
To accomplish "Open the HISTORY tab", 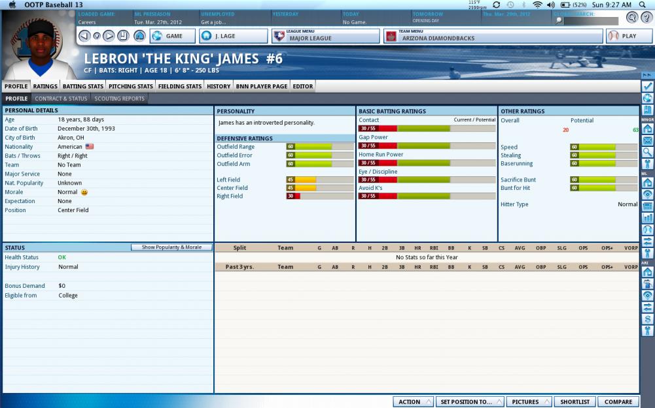I will 219,86.
